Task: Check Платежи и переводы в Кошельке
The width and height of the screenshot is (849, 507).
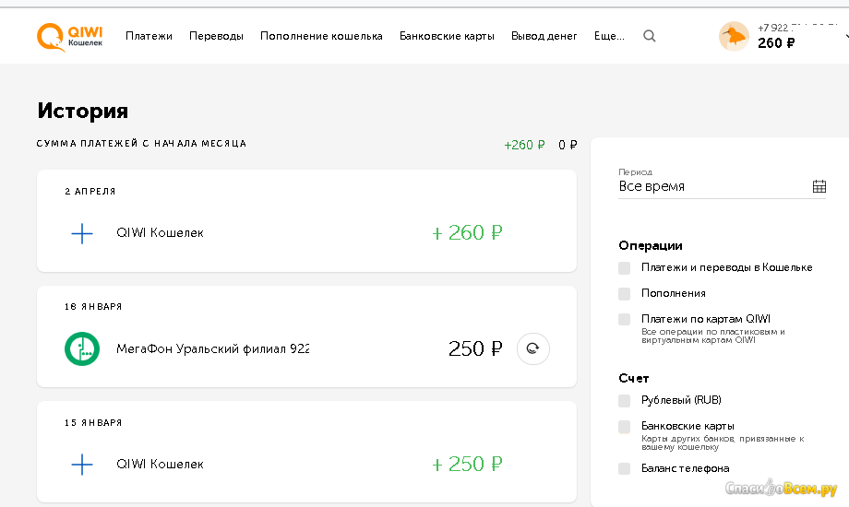Action: [625, 268]
